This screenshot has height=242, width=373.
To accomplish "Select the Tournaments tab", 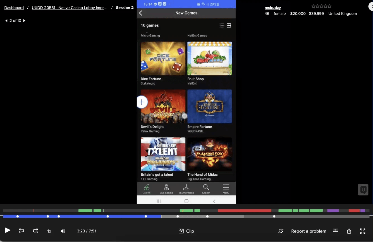I will tap(186, 189).
